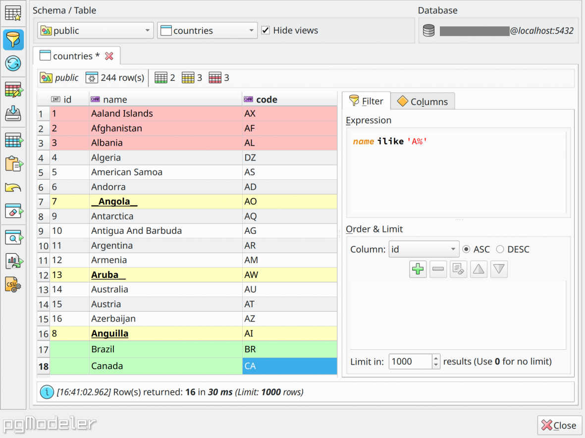Select the Azerbaijan name cell

165,319
